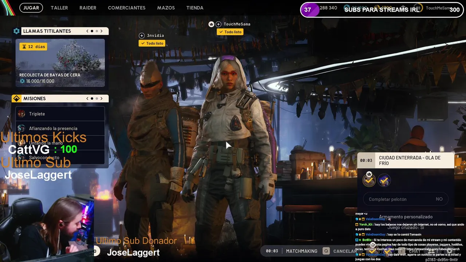Click the Armamento personalizado setting

point(406,217)
